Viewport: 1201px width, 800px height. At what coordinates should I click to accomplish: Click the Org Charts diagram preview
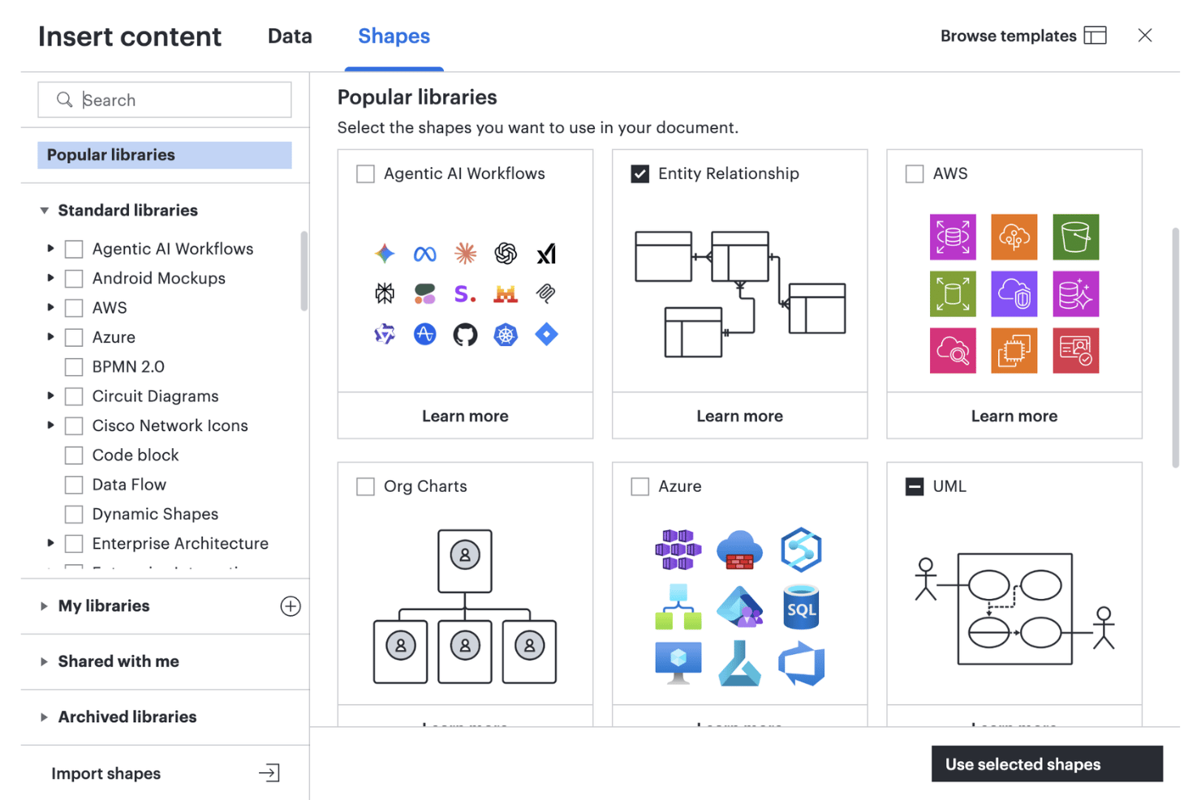point(465,606)
